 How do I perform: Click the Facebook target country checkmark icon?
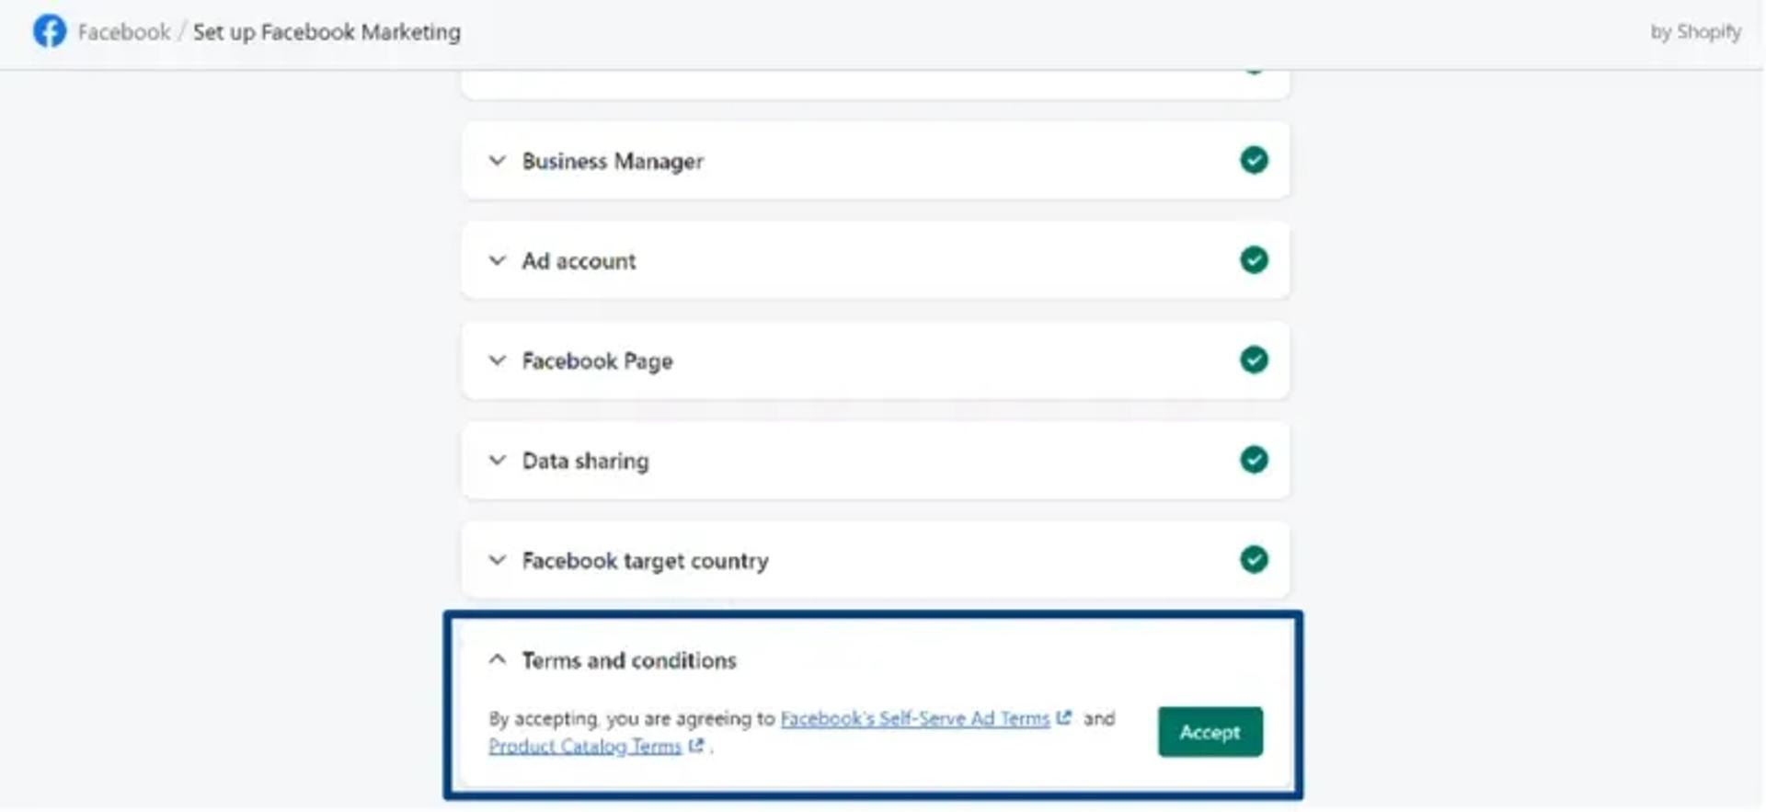[x=1254, y=559]
